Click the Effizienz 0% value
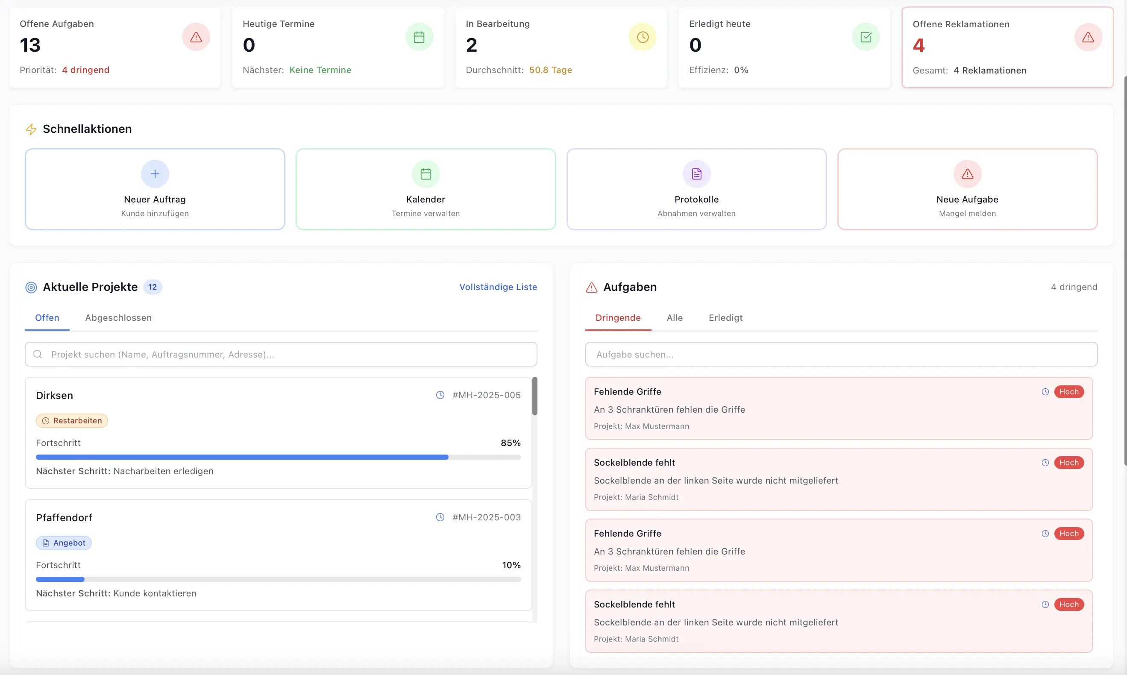The image size is (1127, 675). coord(741,70)
